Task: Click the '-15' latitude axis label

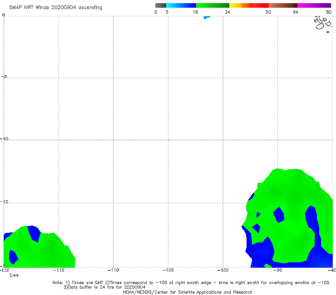Action: pos(4,202)
